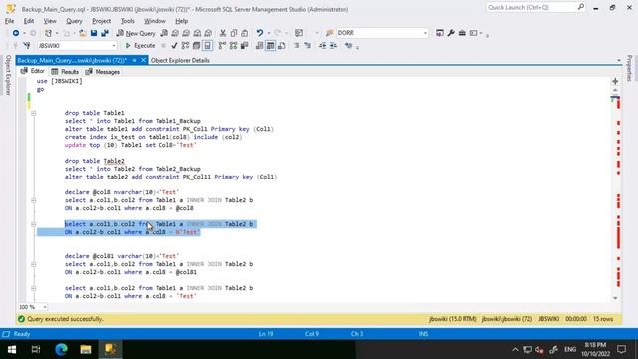Click the Results to File icon

coord(281,46)
